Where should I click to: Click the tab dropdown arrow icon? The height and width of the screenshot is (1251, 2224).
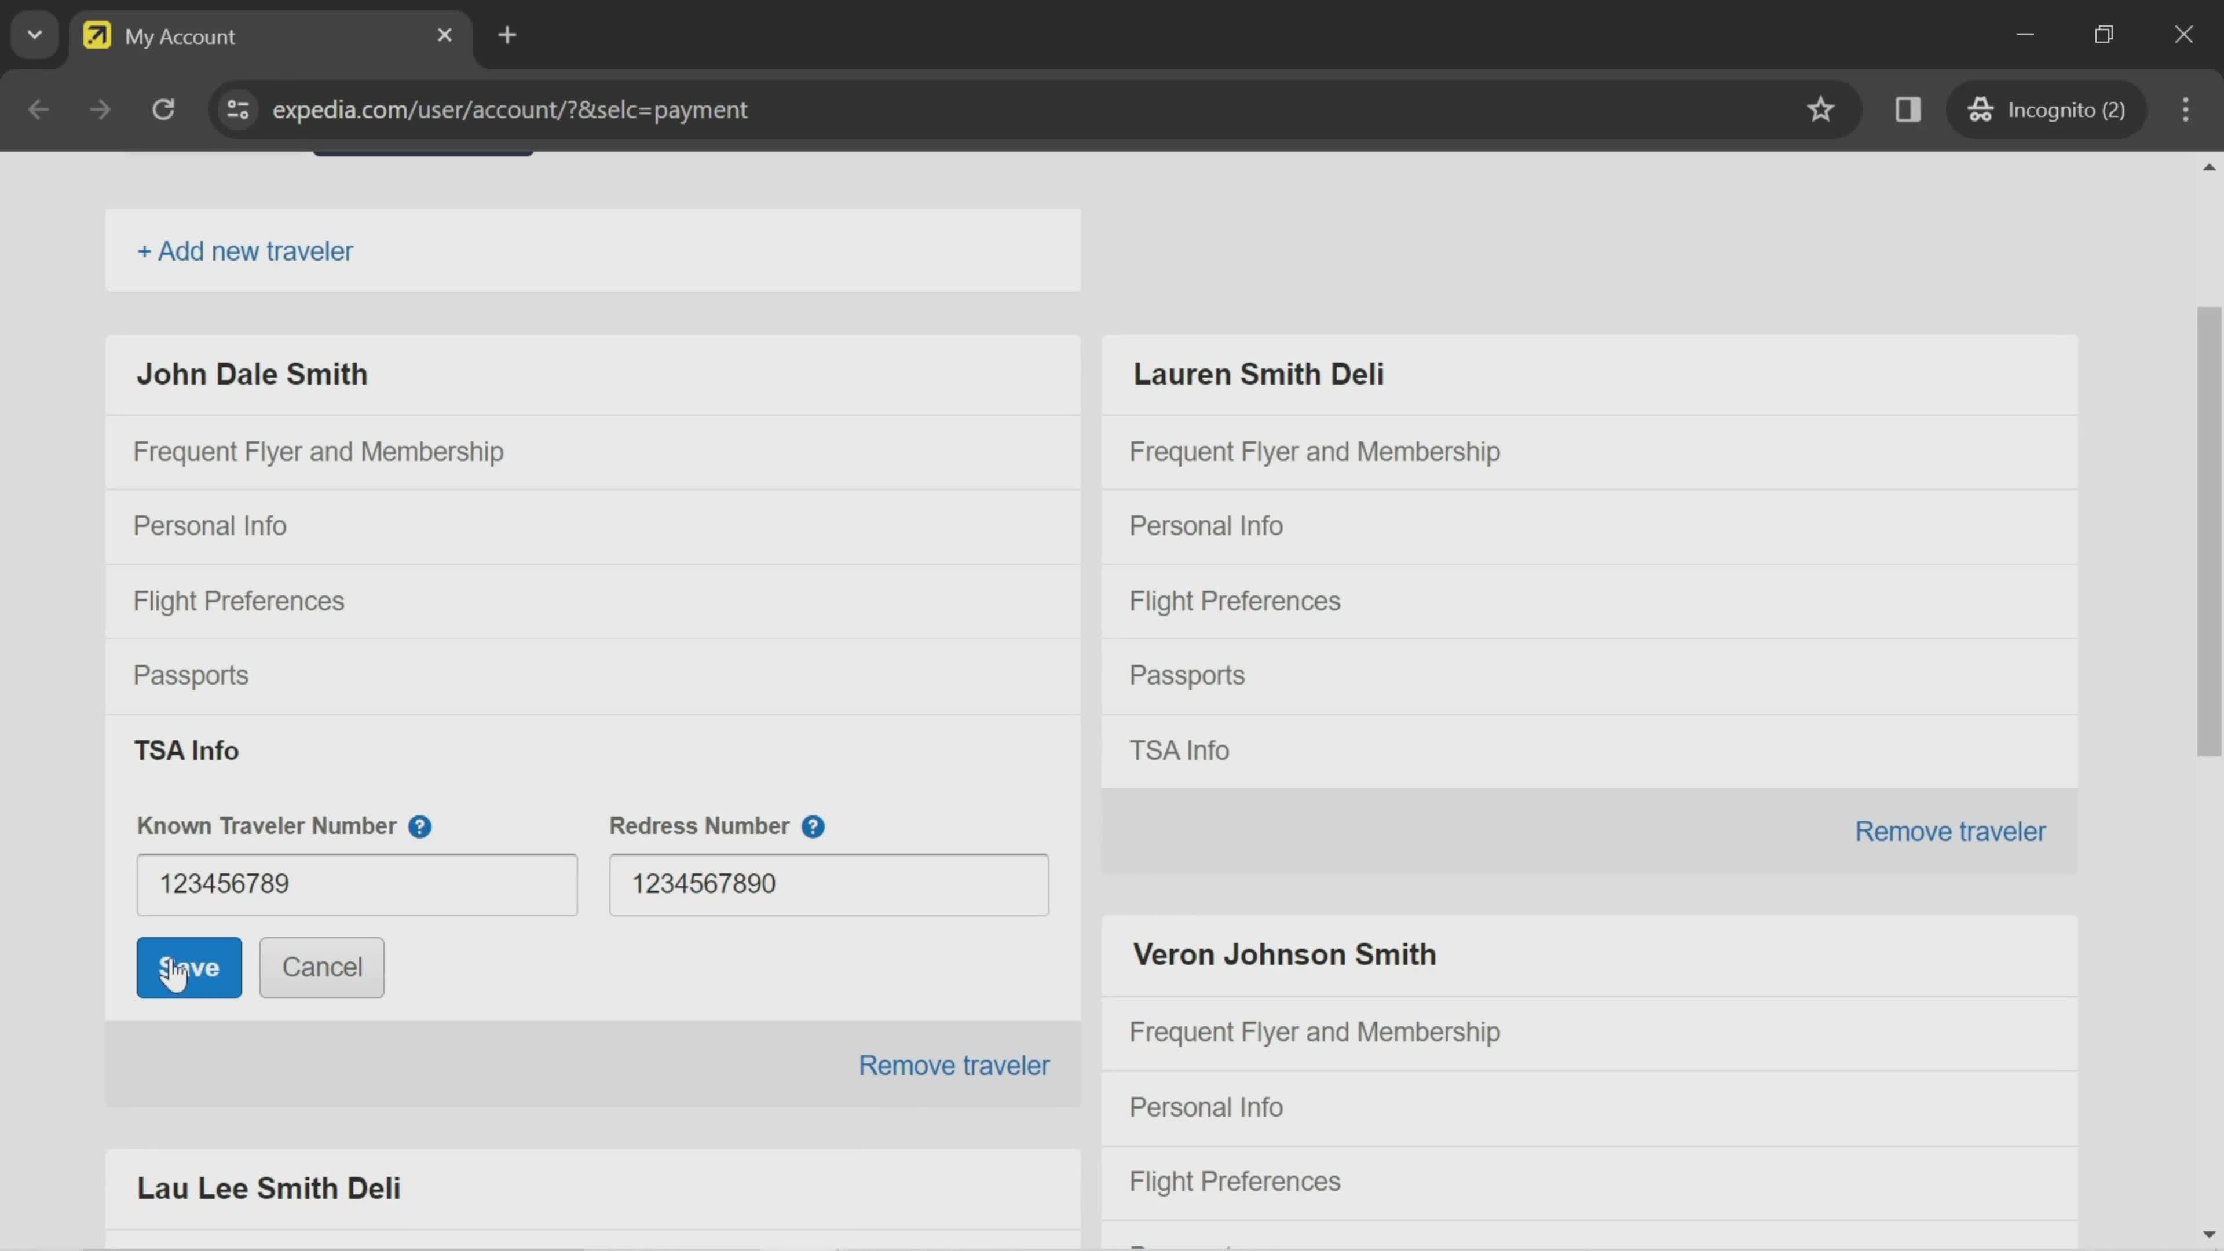pos(34,34)
